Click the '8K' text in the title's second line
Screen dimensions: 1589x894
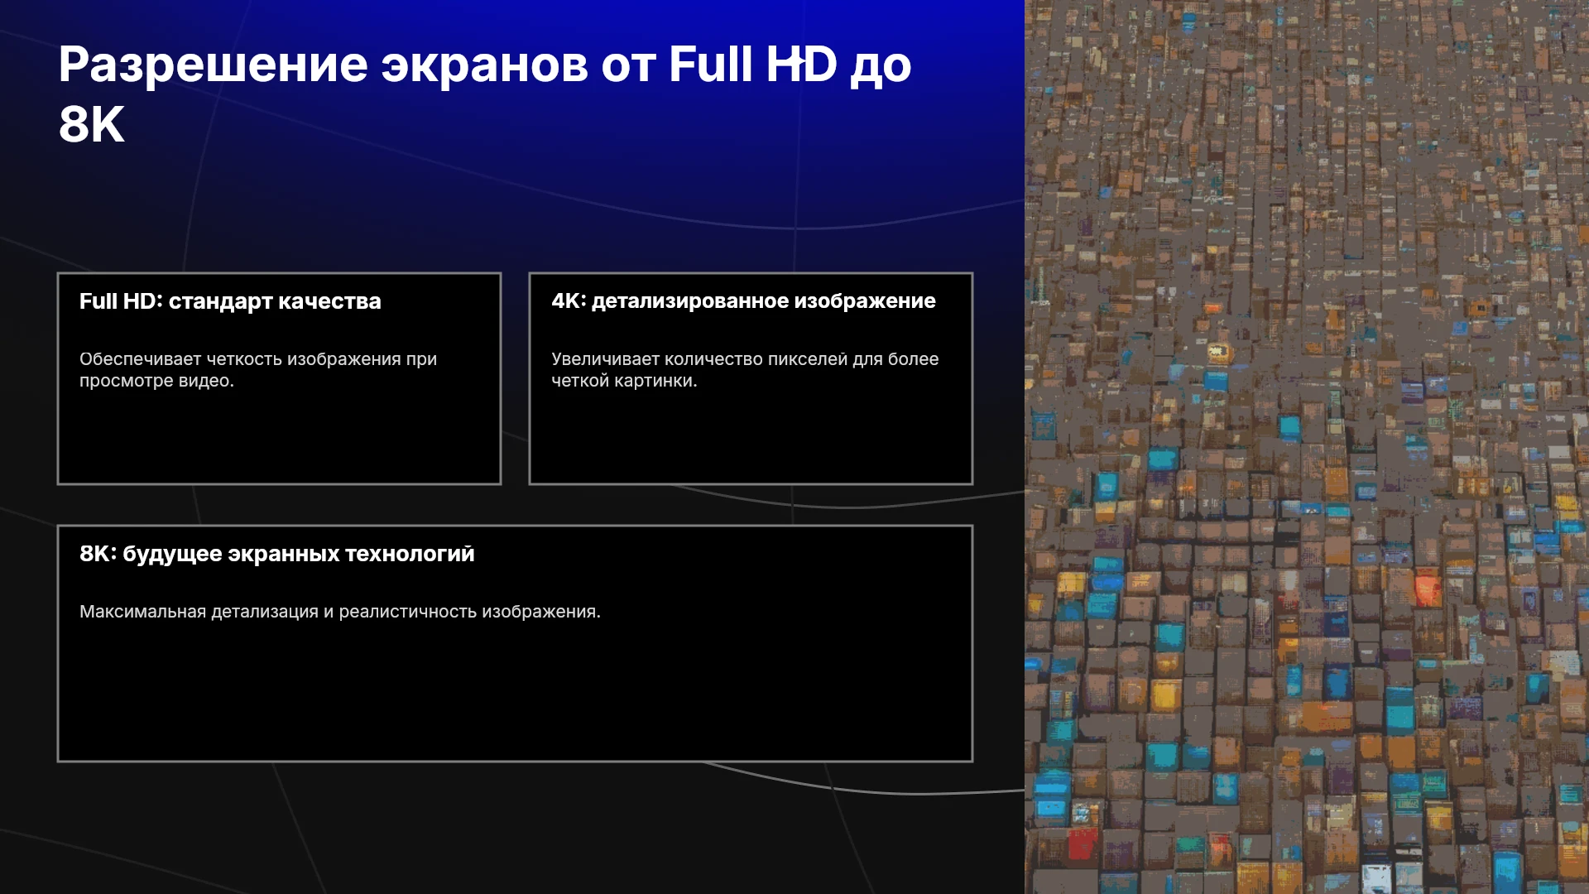[x=91, y=124]
